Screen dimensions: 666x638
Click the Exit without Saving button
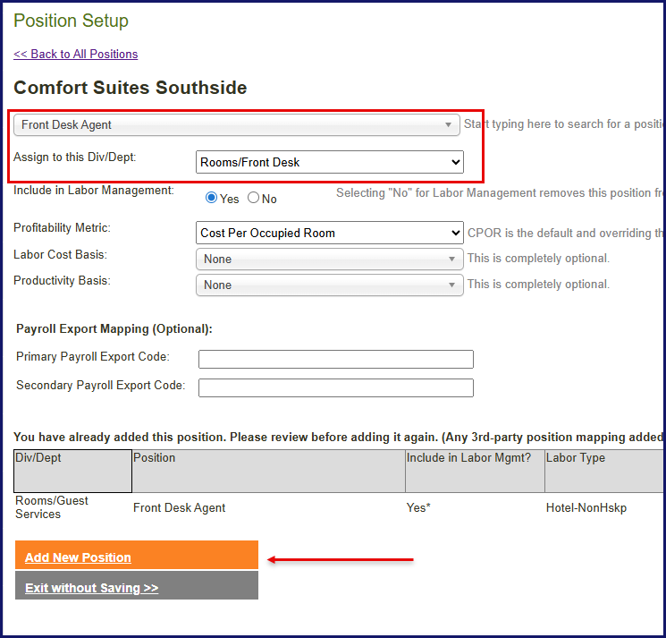pos(136,588)
